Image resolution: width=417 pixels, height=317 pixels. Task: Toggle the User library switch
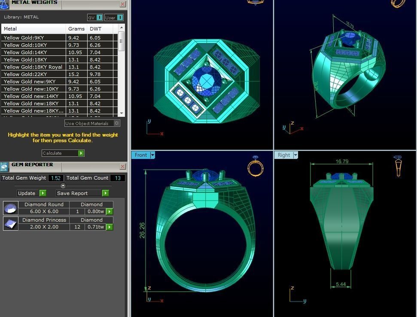(120, 18)
